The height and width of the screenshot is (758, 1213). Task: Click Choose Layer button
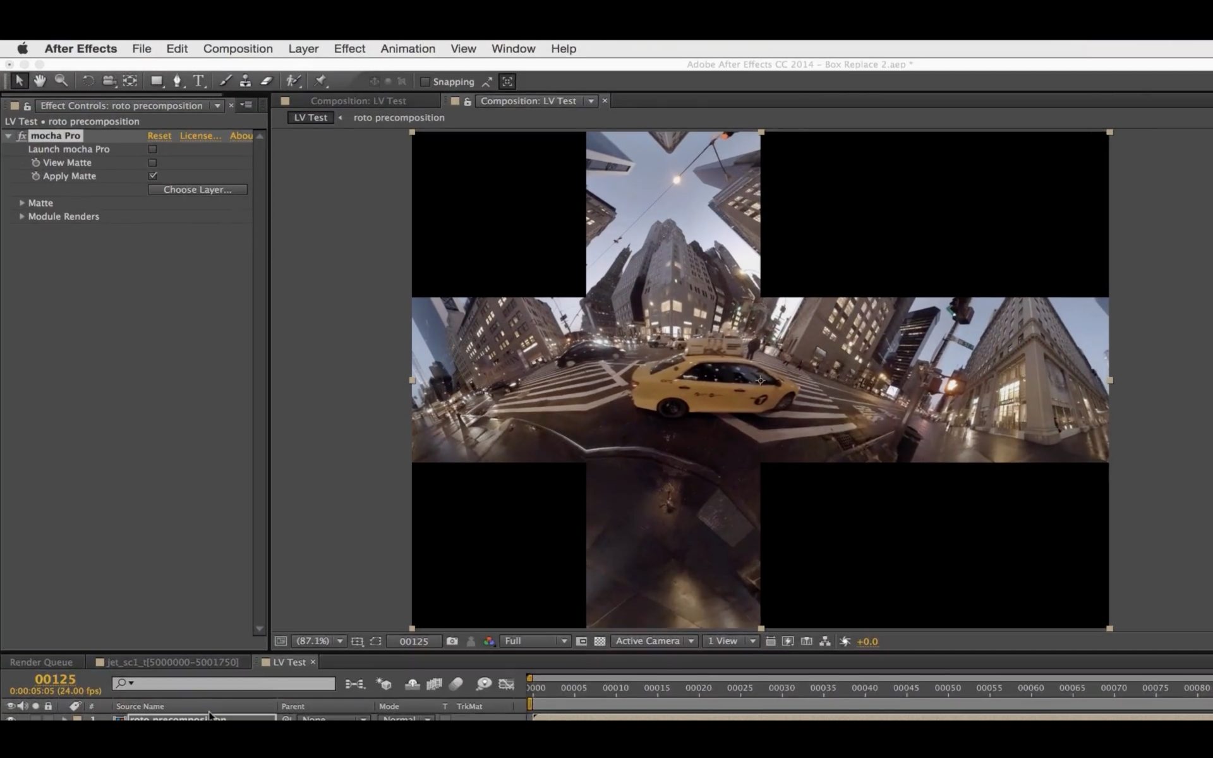click(x=197, y=189)
